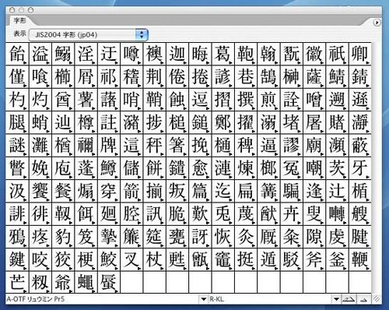Click the small-mountains glyph zoom button

pos(364,299)
